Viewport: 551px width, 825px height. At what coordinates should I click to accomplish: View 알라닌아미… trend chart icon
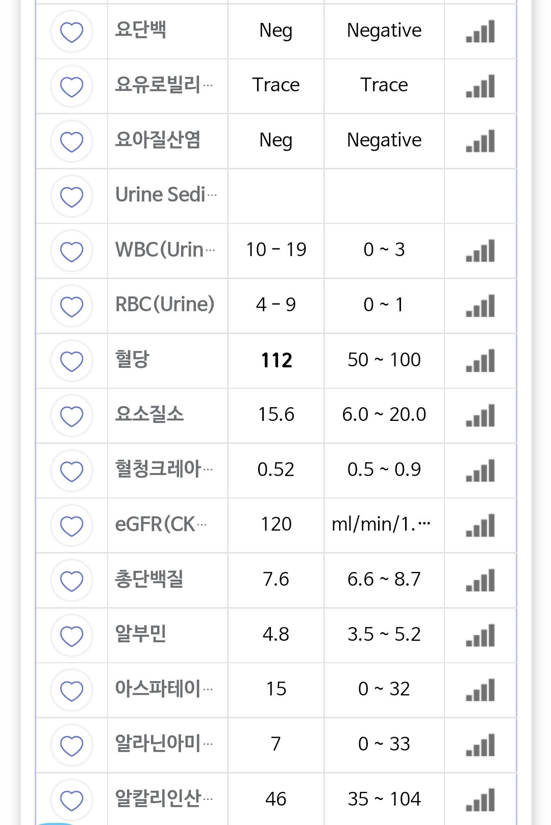point(480,745)
